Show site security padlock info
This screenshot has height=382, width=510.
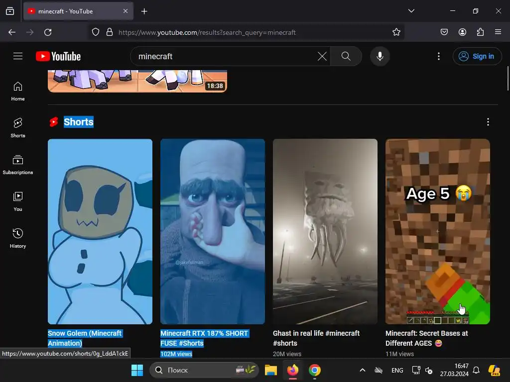point(110,32)
